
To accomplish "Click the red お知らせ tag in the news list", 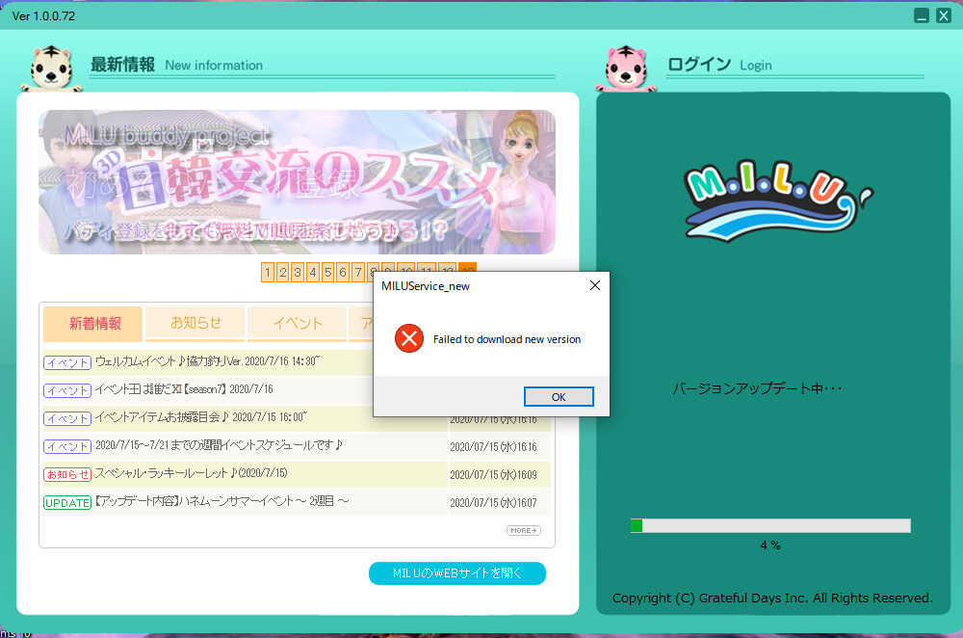I will [x=67, y=474].
